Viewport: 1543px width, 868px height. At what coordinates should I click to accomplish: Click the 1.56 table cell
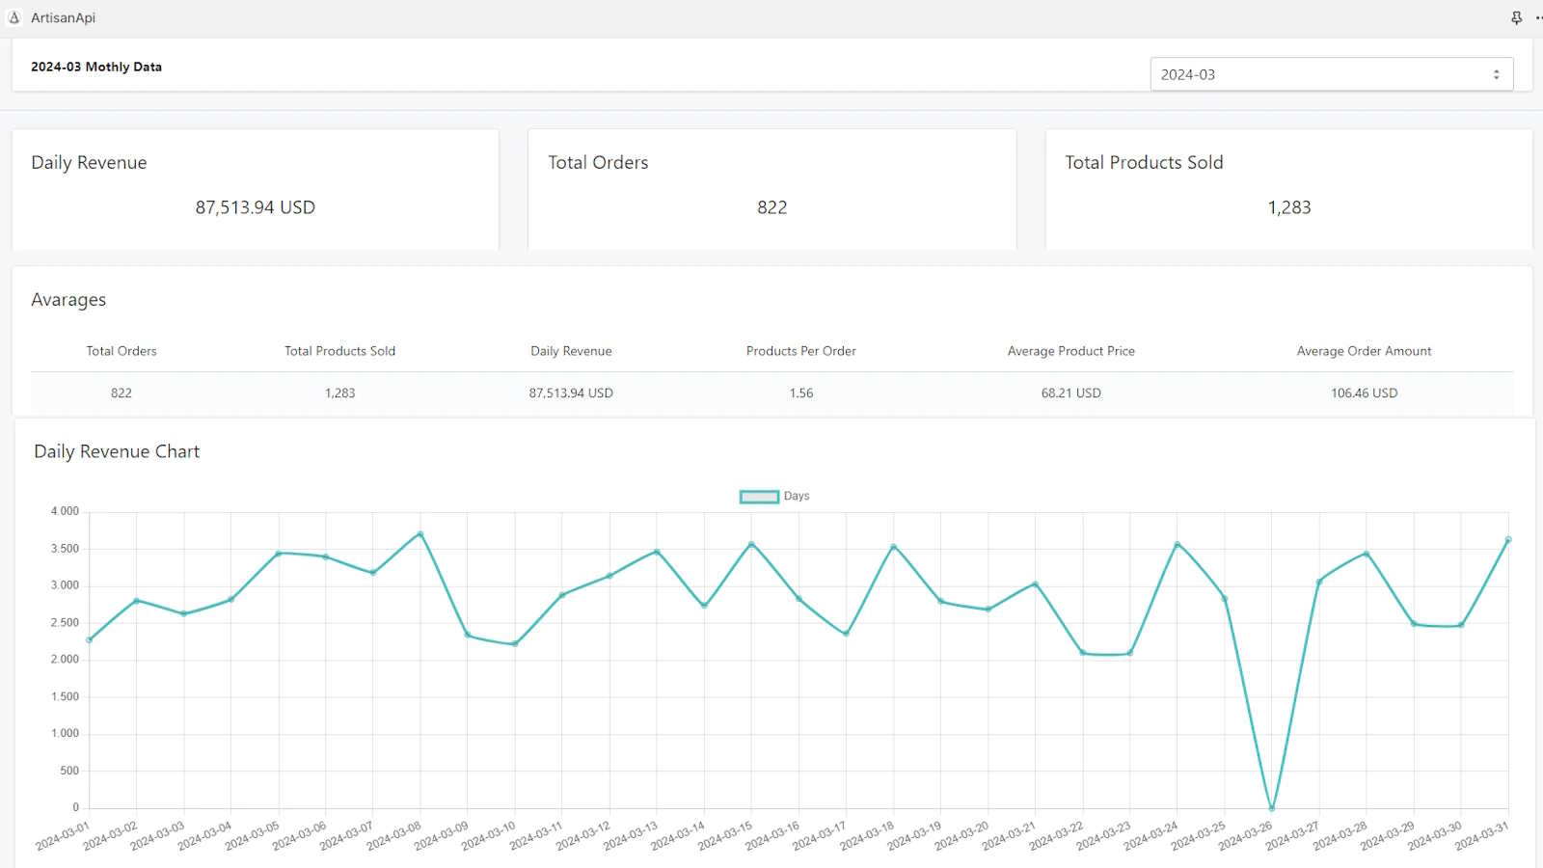coord(800,393)
